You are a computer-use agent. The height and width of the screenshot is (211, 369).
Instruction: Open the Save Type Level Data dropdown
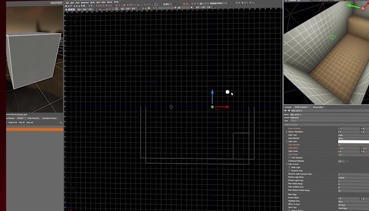click(x=354, y=208)
